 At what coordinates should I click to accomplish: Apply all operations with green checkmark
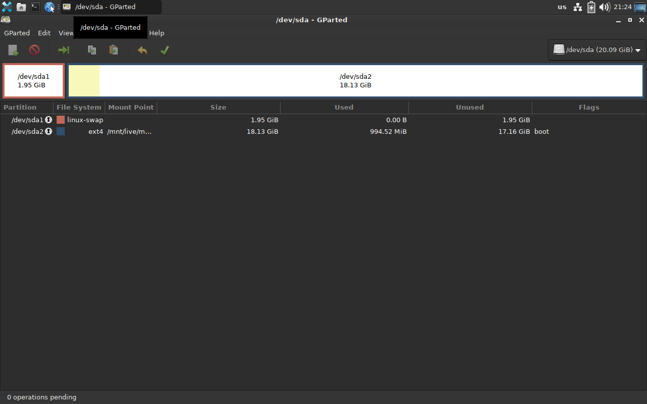(164, 50)
